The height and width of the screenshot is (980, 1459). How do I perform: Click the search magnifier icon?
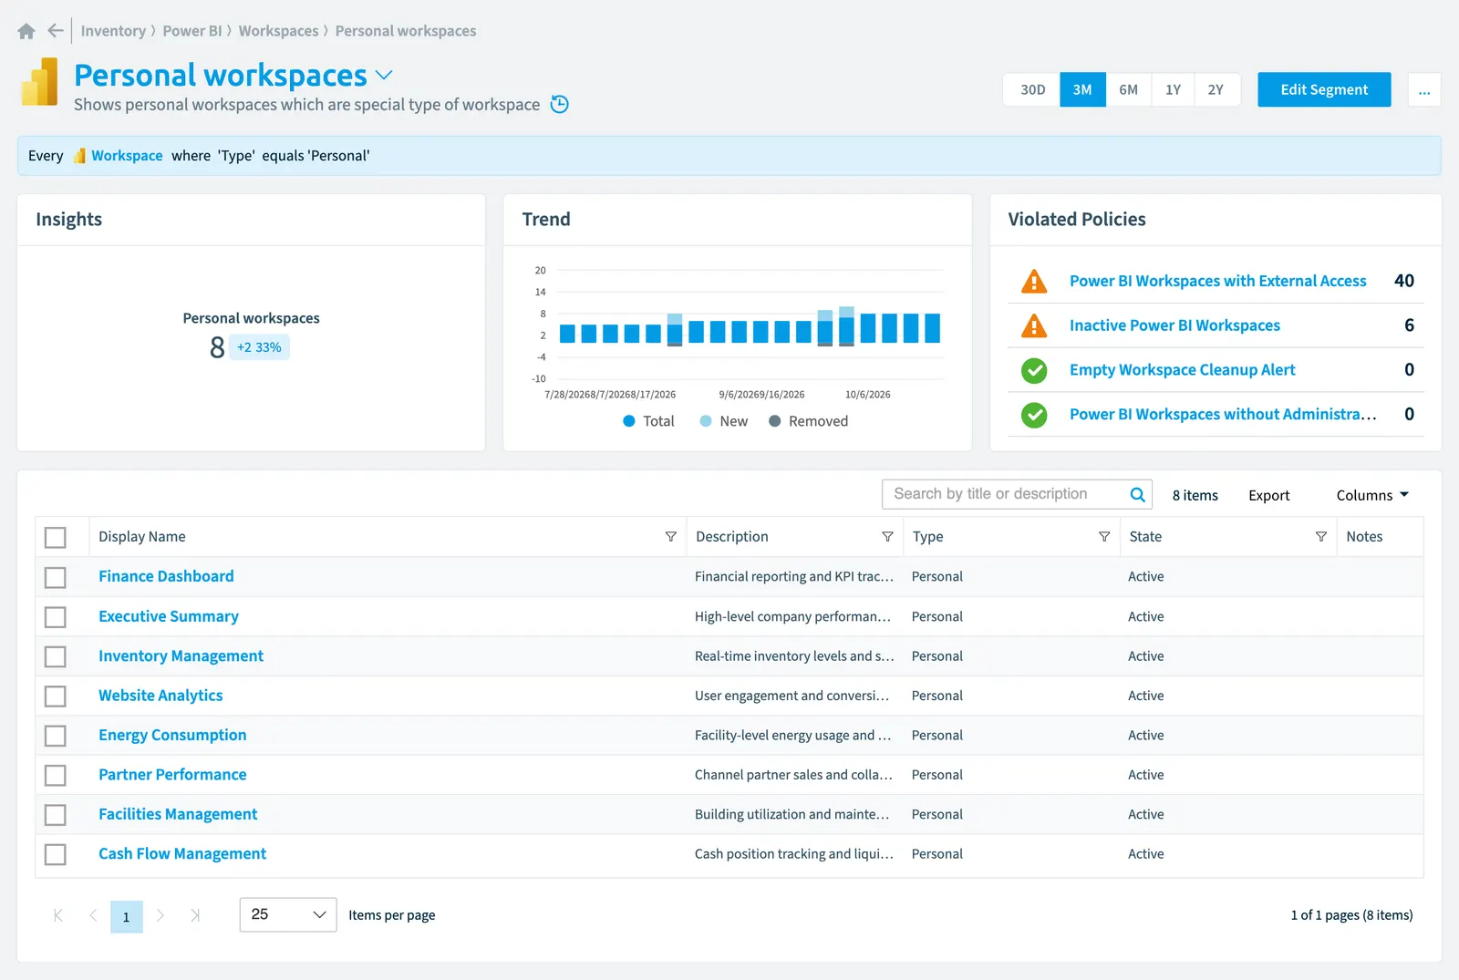[1137, 494]
